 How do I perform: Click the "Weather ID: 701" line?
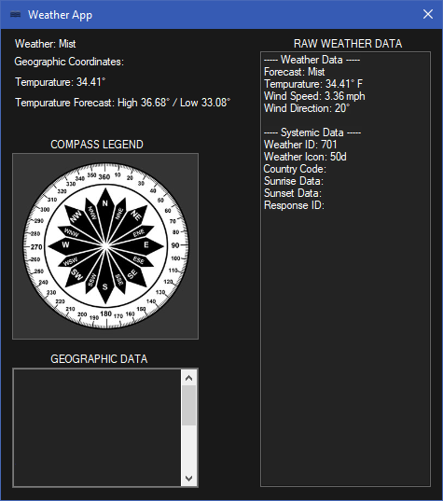pos(300,145)
